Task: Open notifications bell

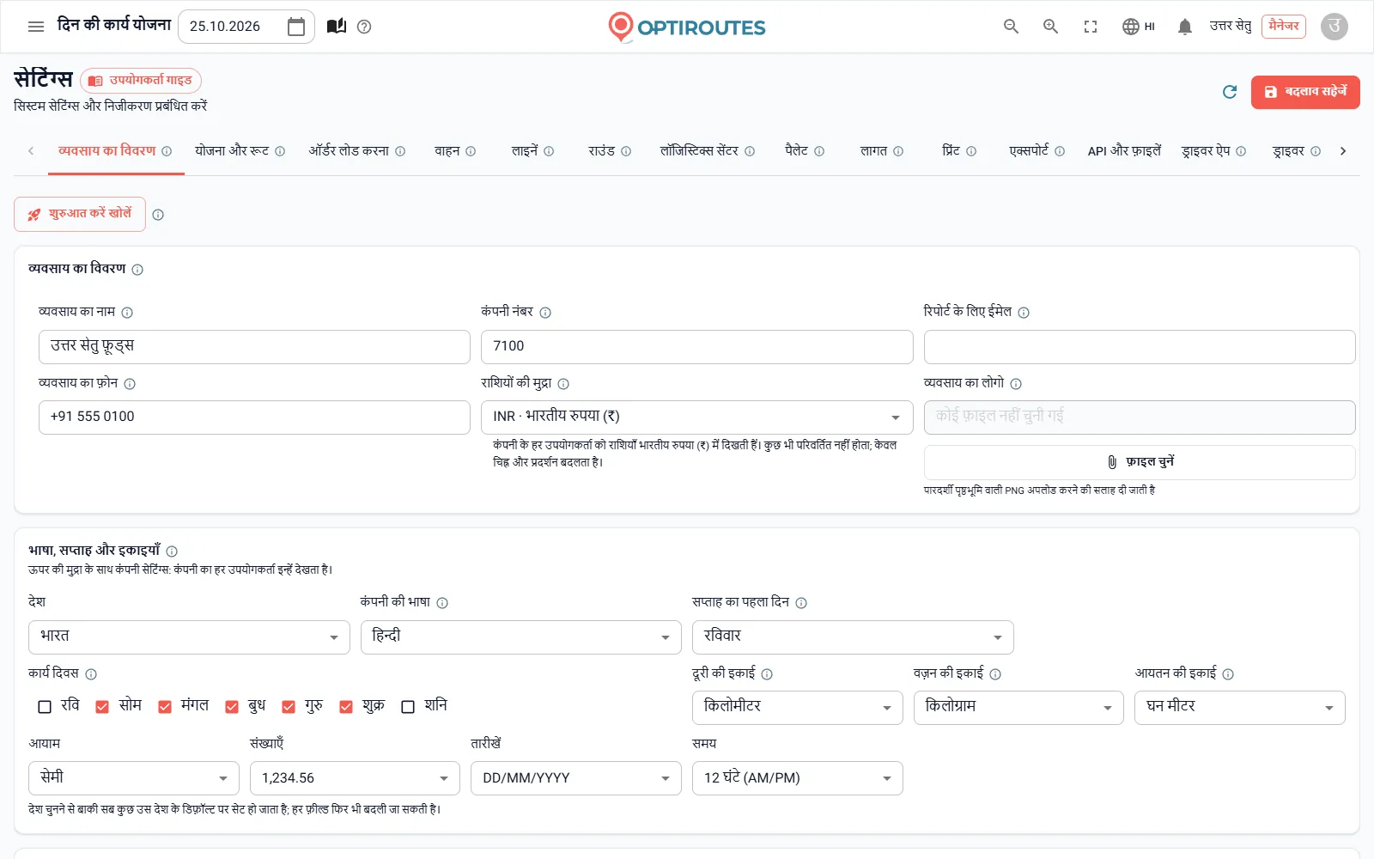Action: tap(1185, 27)
